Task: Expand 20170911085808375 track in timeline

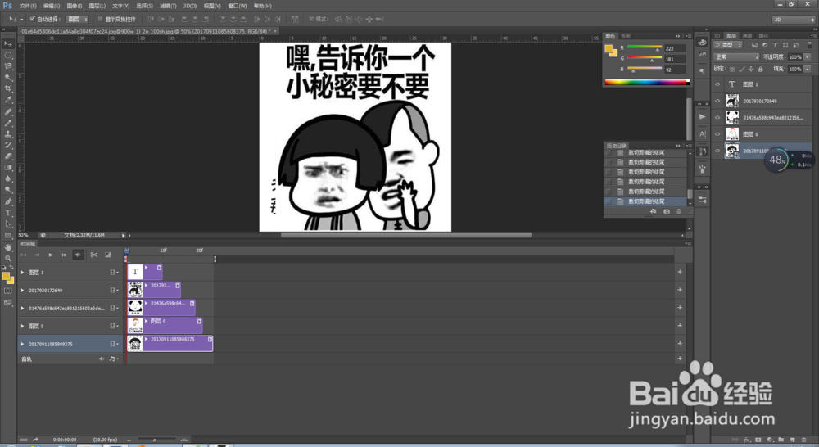Action: [x=22, y=344]
